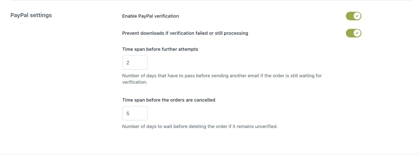
Task: Click help text about deleting unverified orders
Action: (x=200, y=126)
